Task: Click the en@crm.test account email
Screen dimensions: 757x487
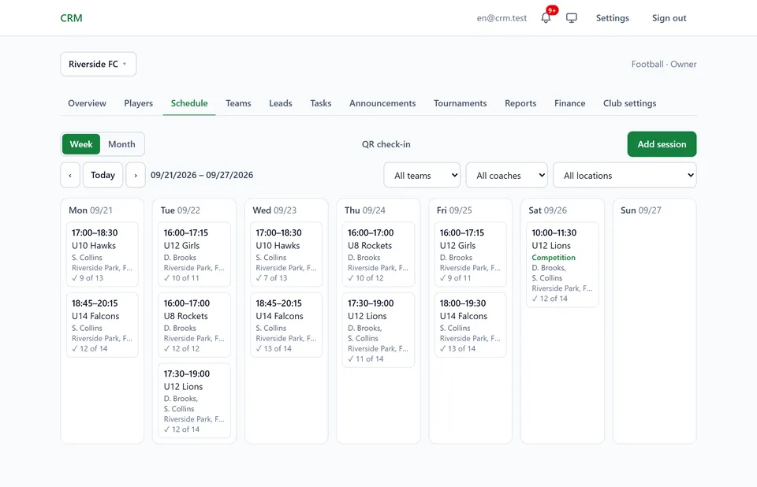Action: [502, 18]
